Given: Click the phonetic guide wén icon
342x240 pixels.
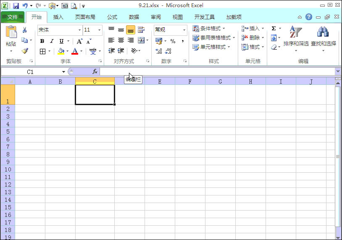Looking at the screenshot, I should click(x=93, y=51).
